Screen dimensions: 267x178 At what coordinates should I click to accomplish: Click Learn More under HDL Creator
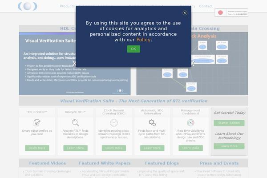click(37, 148)
